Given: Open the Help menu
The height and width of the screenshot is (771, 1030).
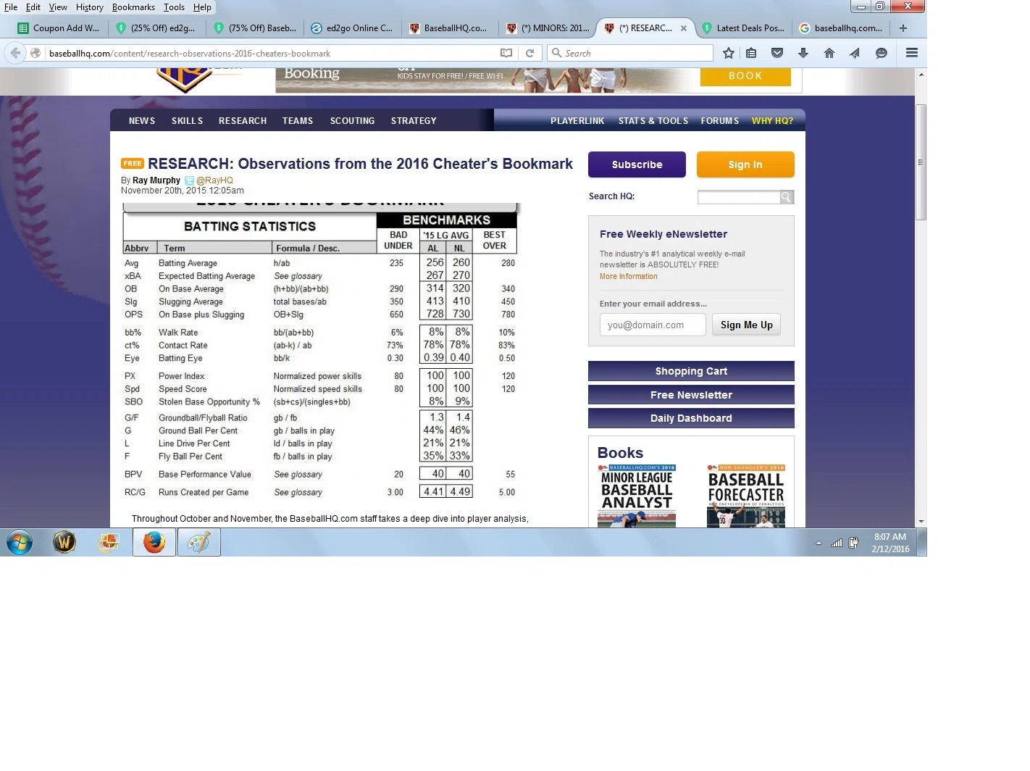Looking at the screenshot, I should pos(202,7).
